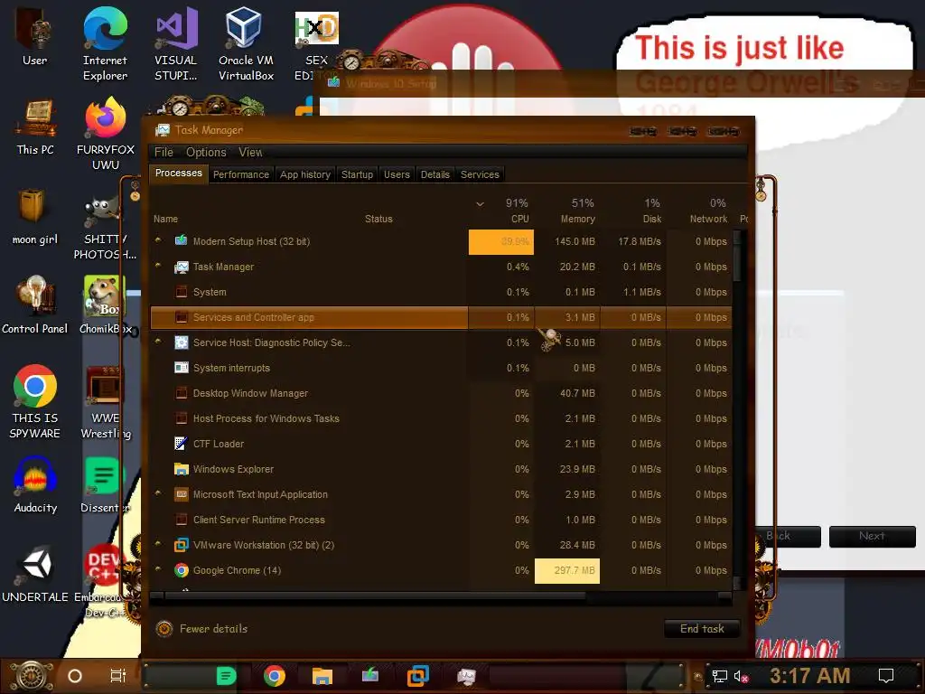This screenshot has height=694, width=925.
Task: Expand Task Manager process group
Action: pyautogui.click(x=157, y=265)
